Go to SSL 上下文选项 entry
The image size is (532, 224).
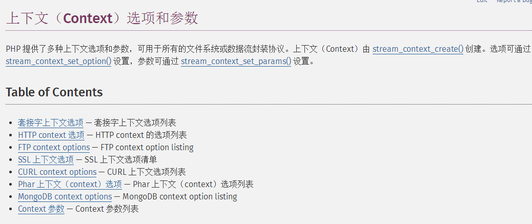coord(46,159)
